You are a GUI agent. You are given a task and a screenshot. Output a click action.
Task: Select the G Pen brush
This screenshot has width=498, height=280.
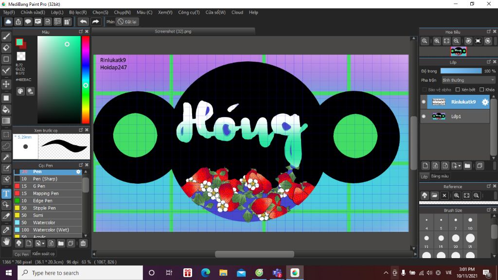pyautogui.click(x=48, y=186)
